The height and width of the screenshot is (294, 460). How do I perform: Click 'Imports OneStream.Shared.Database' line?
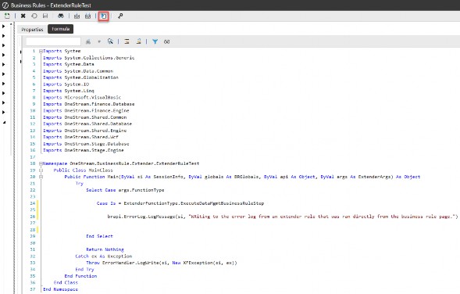click(87, 124)
